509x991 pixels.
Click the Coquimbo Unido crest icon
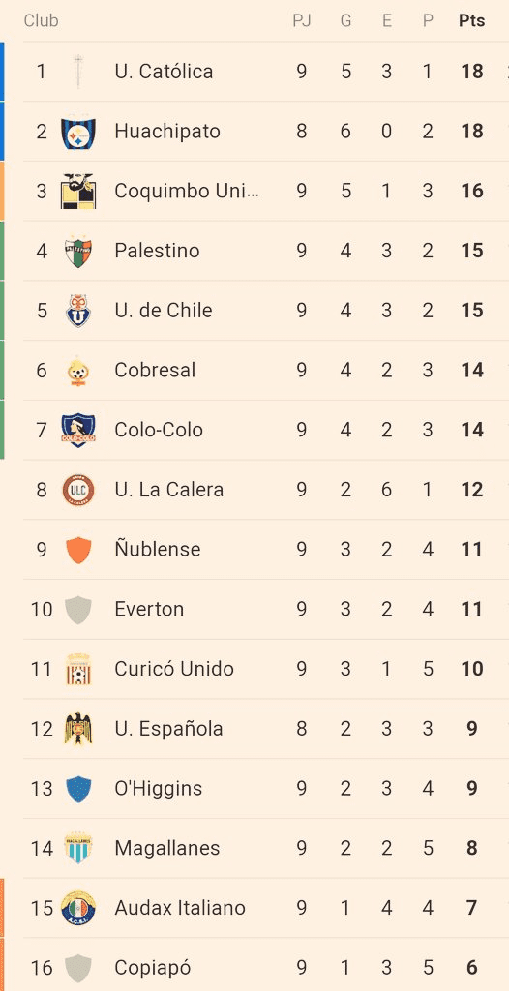(78, 191)
